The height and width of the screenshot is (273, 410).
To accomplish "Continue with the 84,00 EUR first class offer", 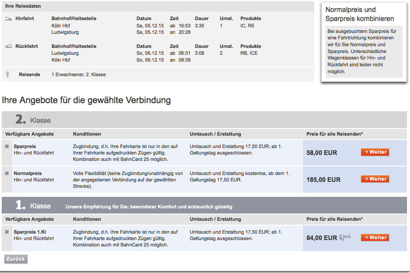I will pyautogui.click(x=375, y=237).
